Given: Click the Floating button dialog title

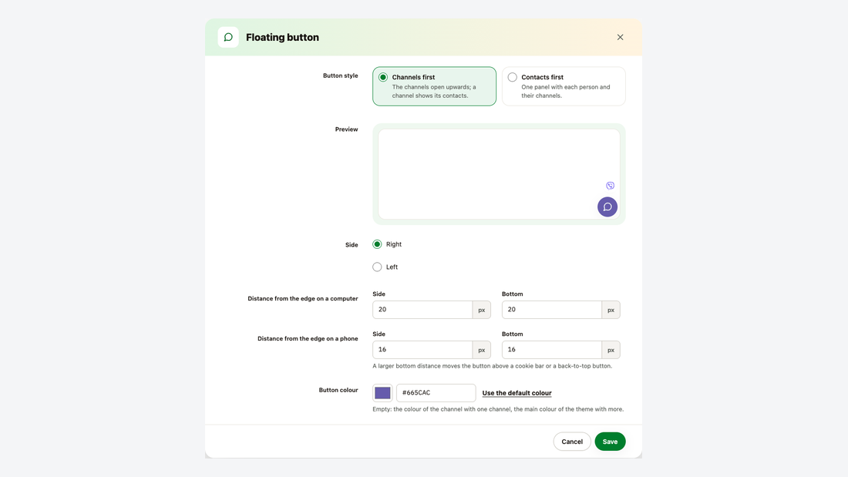Looking at the screenshot, I should tap(282, 37).
